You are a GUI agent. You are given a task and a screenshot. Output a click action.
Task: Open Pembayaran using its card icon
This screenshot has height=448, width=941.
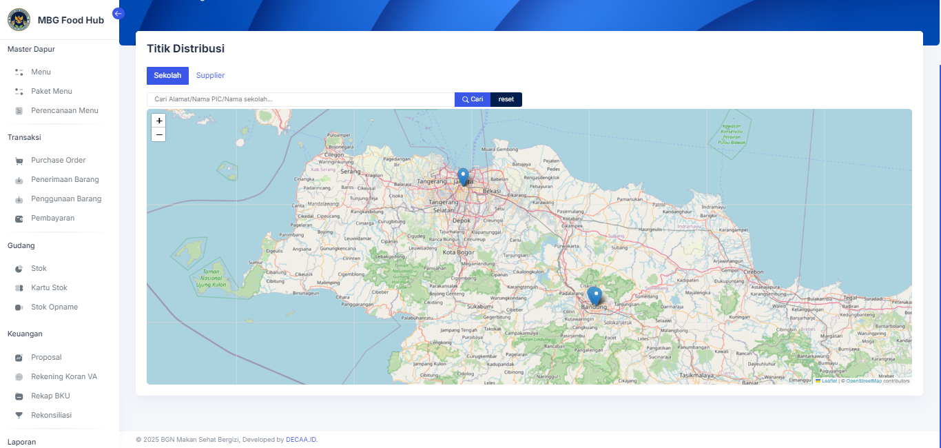click(19, 218)
